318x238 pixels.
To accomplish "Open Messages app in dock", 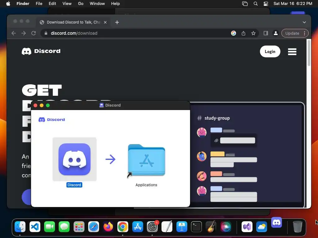I will [x=64, y=227].
